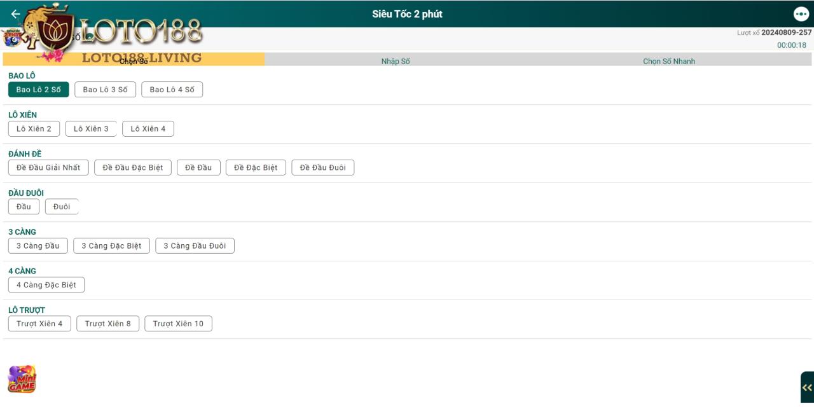This screenshot has height=407, width=814.
Task: Choose 4 Càng Đặc Biệt
Action: coord(46,285)
